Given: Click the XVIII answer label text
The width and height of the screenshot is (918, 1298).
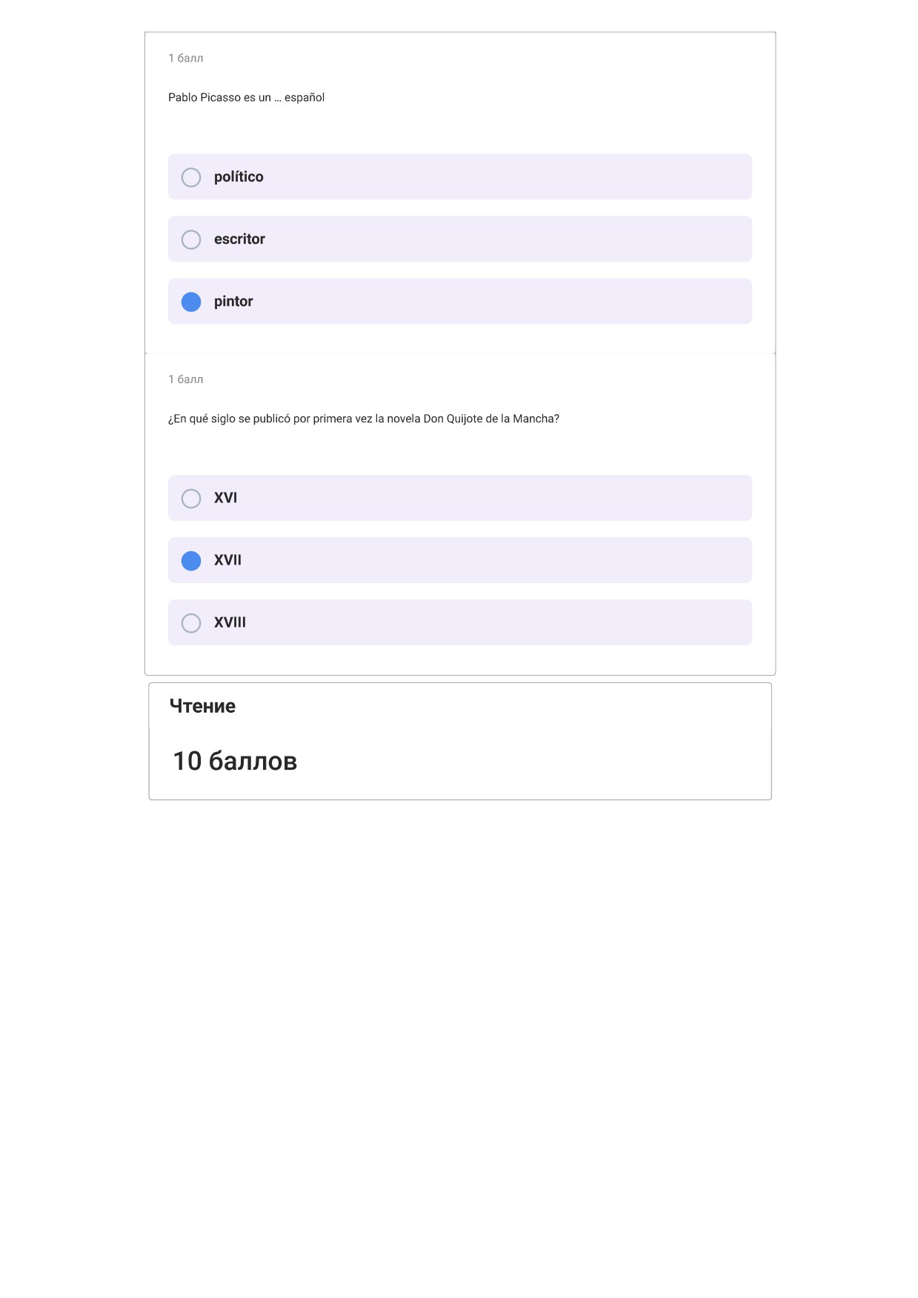Looking at the screenshot, I should click(x=230, y=622).
